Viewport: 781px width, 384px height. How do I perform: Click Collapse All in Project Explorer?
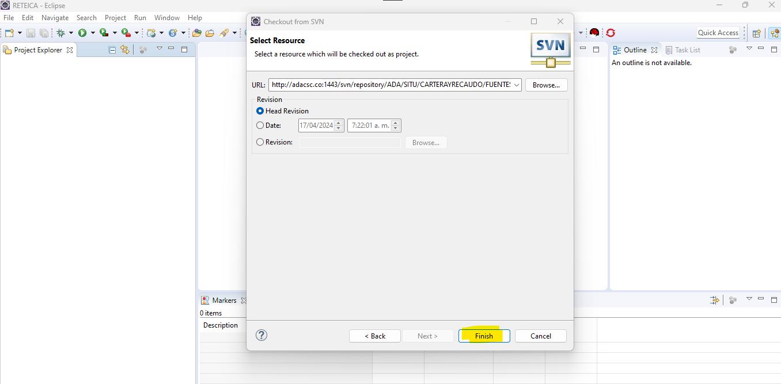[x=112, y=50]
